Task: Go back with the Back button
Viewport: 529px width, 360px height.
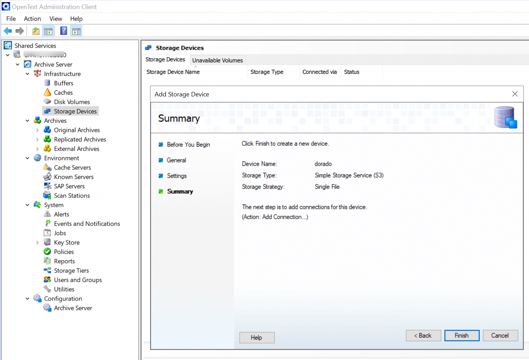Action: (423, 335)
